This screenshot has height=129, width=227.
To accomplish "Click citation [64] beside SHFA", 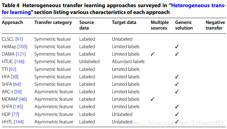I will coord(17,84).
